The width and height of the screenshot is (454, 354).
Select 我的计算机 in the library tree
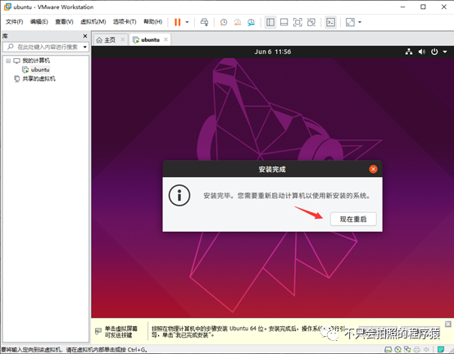tap(36, 61)
